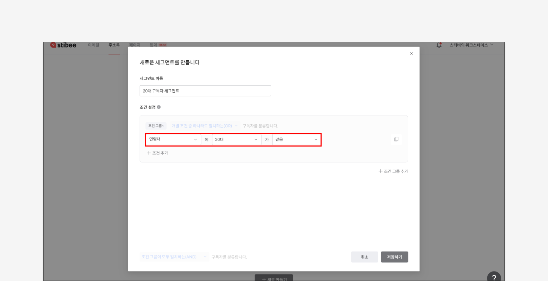
Task: Open the 통계 BETA menu
Action: 158,45
